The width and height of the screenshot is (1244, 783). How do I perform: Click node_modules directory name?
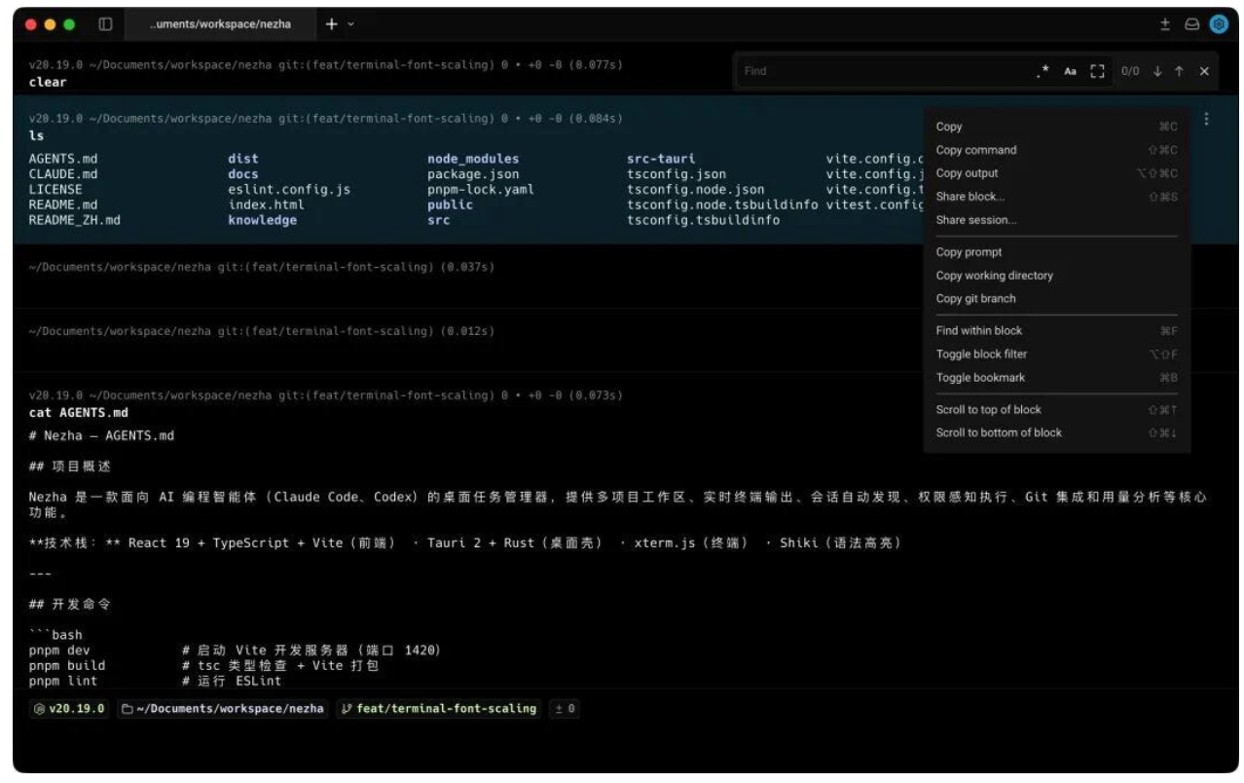click(473, 159)
